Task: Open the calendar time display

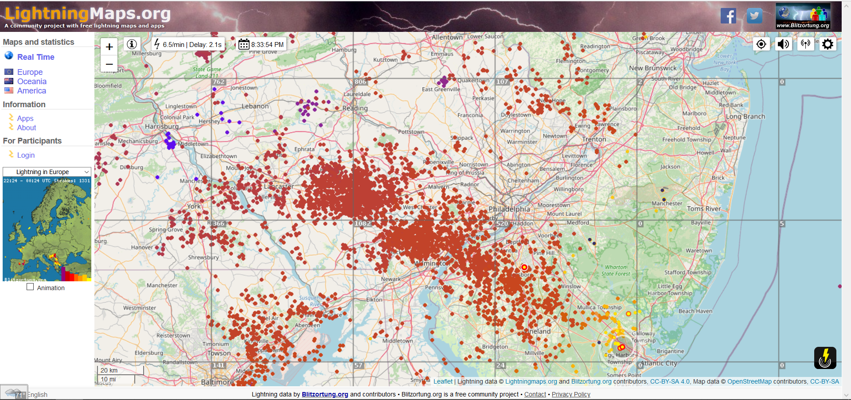Action: tap(261, 44)
